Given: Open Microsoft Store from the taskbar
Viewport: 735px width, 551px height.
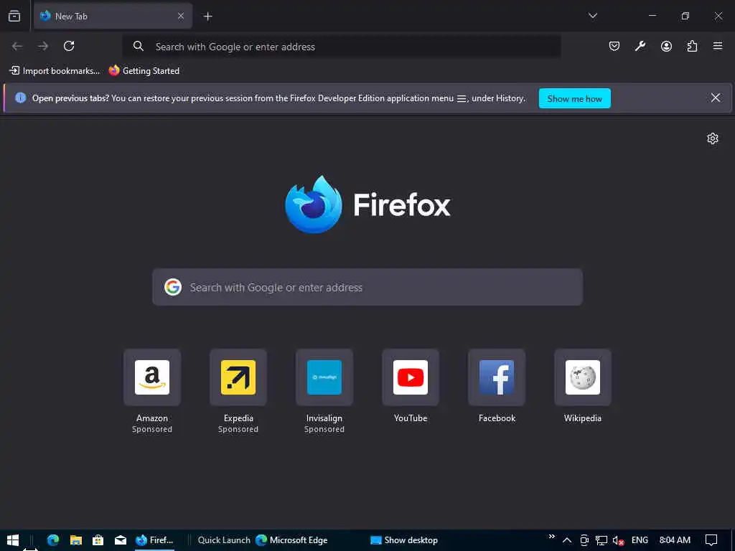Looking at the screenshot, I should 98,540.
